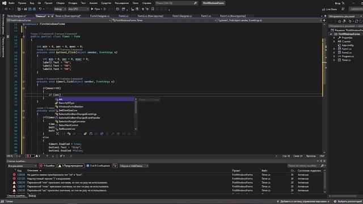The width and height of the screenshot is (363, 204).
Task: Click the error count indicator under the editor
Action: coord(29,156)
